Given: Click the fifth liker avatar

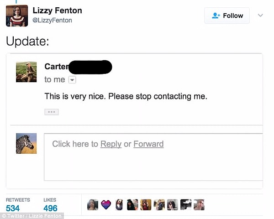Looking at the screenshot, I should [x=146, y=205].
